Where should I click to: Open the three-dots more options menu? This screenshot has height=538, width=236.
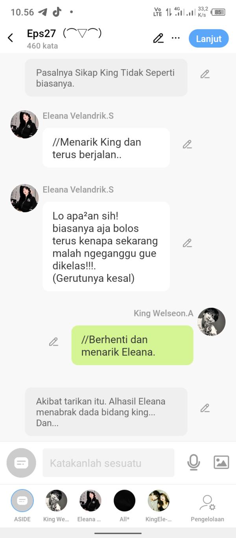coord(176,38)
